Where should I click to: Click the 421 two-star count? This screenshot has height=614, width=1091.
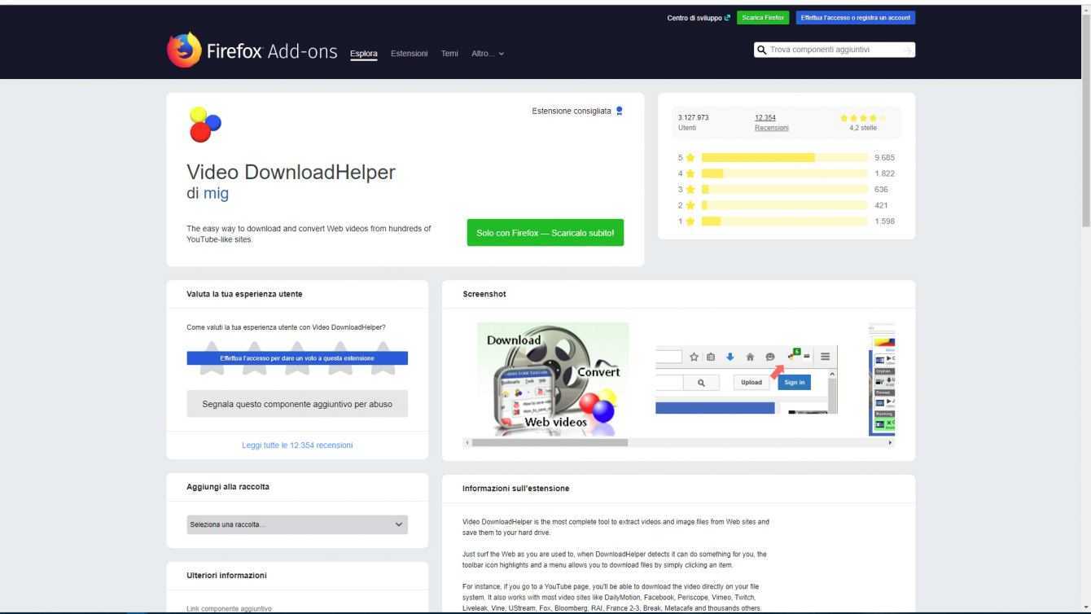pyautogui.click(x=881, y=205)
